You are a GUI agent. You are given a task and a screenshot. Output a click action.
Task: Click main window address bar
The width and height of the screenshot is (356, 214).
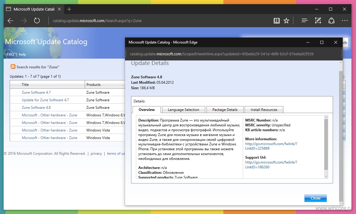97,21
